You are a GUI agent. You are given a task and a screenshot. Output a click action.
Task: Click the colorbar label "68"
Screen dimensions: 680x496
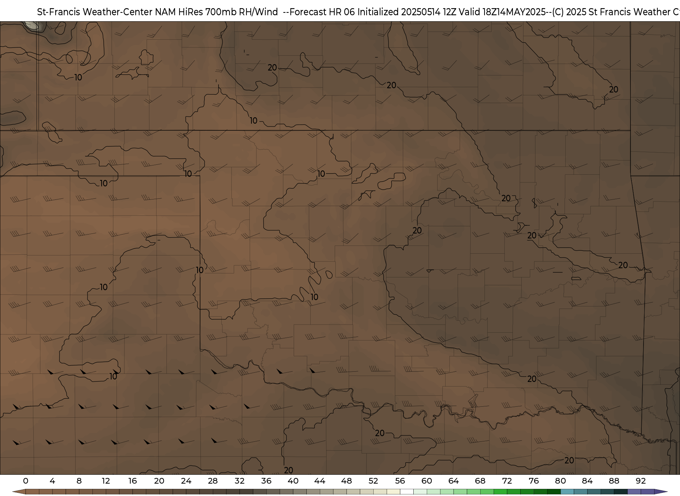click(480, 481)
